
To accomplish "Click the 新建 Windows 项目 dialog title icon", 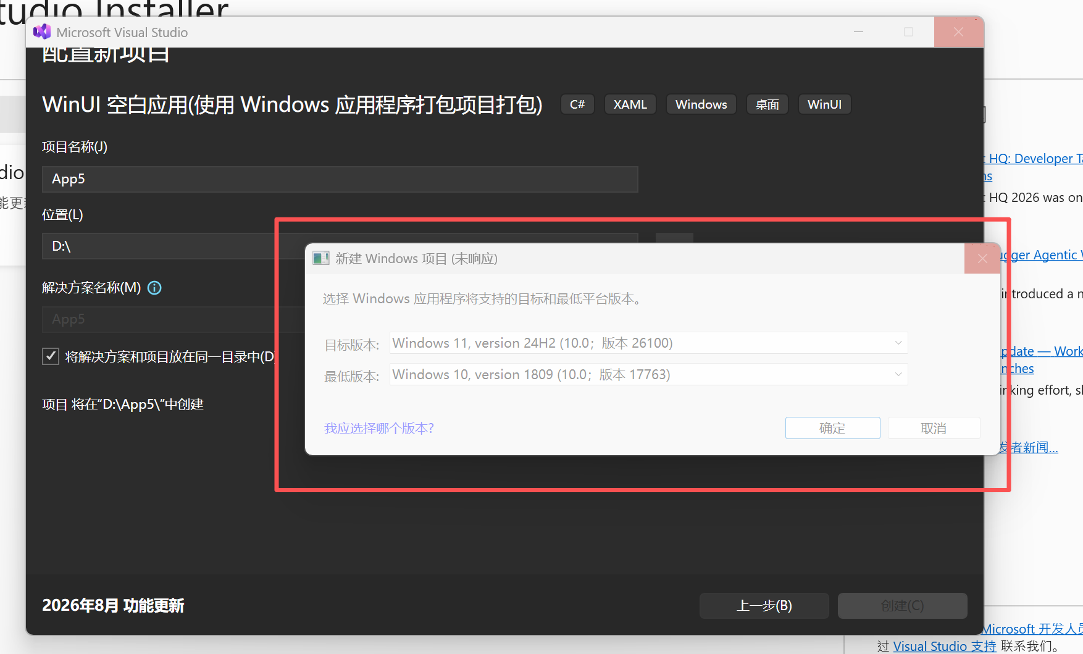I will coord(321,258).
